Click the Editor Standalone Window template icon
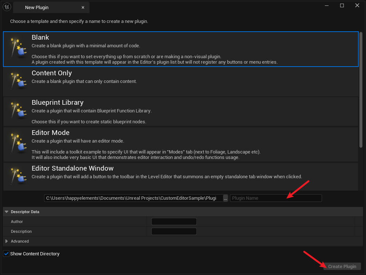Screen dimensions: 366x275 pos(17,176)
